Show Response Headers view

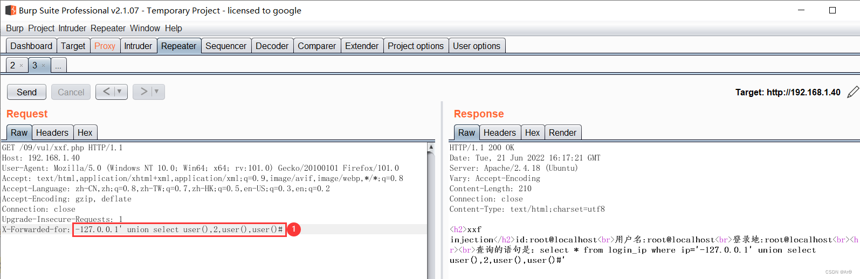click(500, 132)
